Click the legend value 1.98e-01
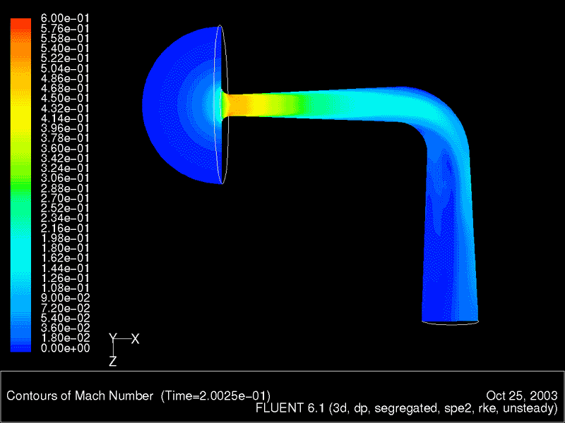Viewport: 565px width, 423px height. 65,238
